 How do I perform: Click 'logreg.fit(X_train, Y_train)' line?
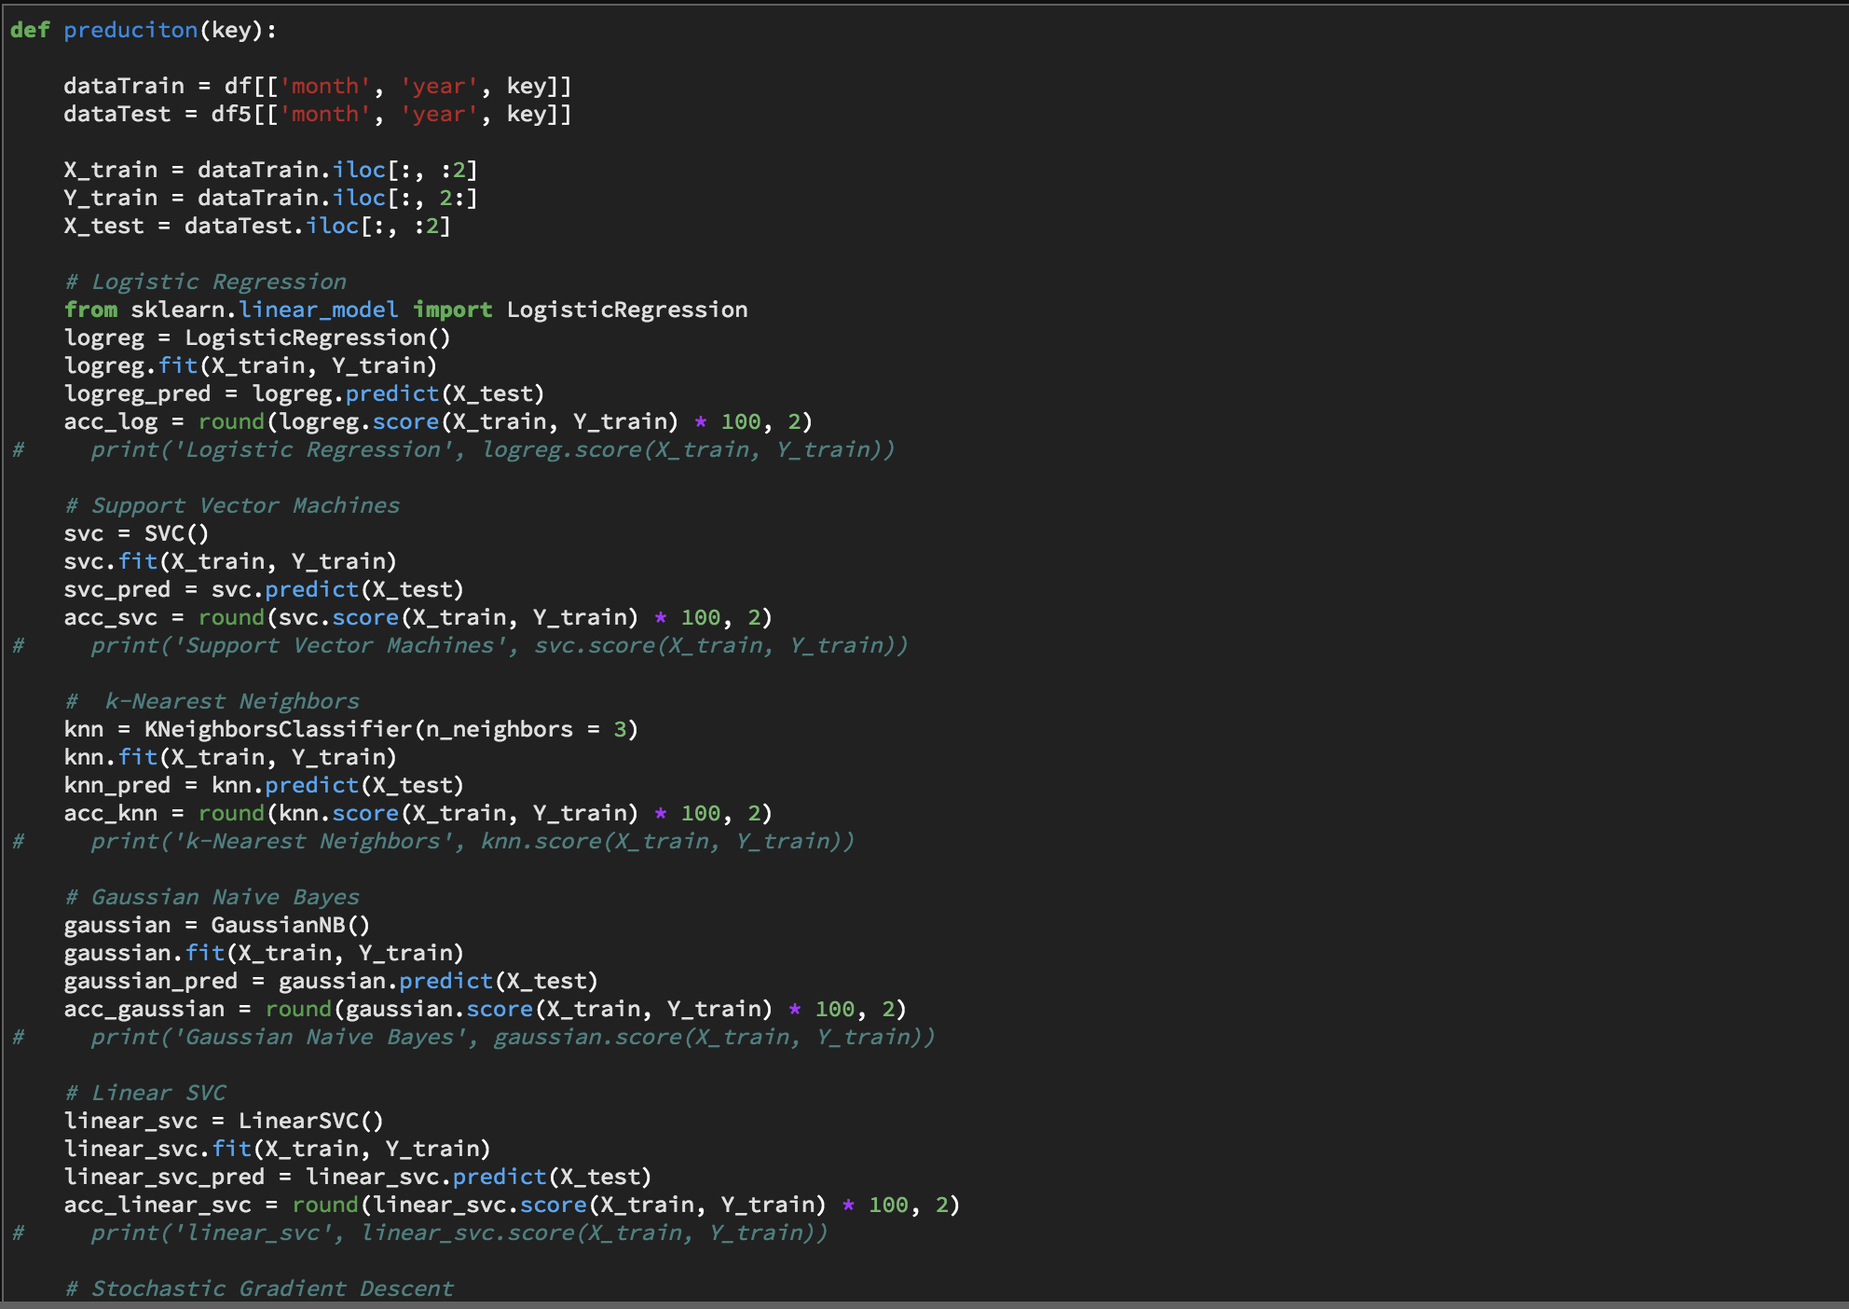tap(251, 365)
